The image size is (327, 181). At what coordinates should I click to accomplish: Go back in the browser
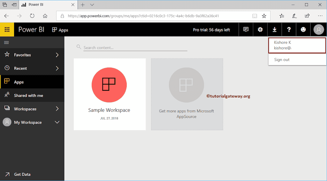(6, 16)
